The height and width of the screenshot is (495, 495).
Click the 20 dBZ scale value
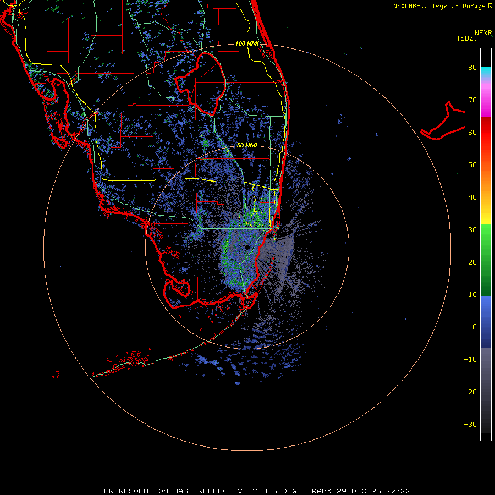pyautogui.click(x=472, y=262)
